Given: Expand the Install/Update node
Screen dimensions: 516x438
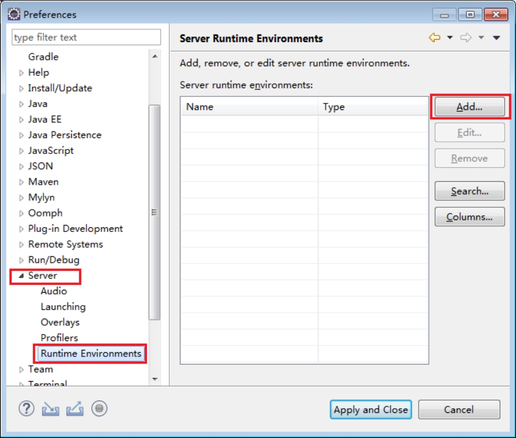Looking at the screenshot, I should 21,89.
